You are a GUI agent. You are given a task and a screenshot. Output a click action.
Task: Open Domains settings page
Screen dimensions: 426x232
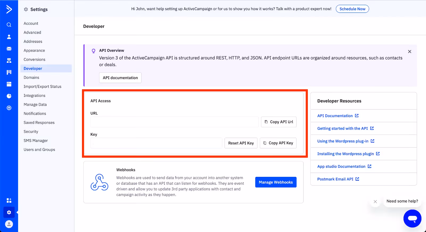point(31,77)
